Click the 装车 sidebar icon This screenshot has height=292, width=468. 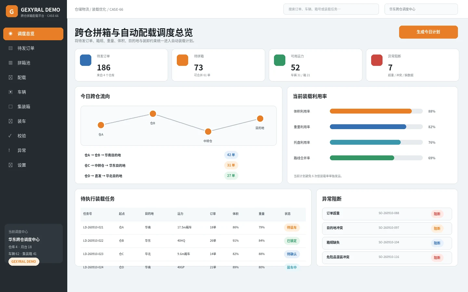click(x=10, y=121)
